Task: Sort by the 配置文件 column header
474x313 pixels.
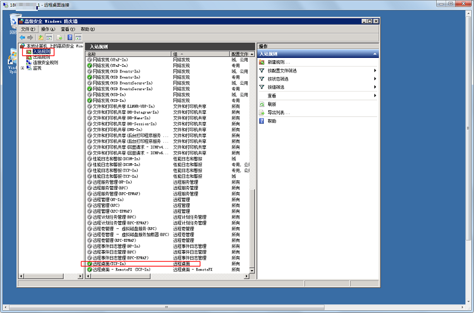Action: (x=239, y=54)
